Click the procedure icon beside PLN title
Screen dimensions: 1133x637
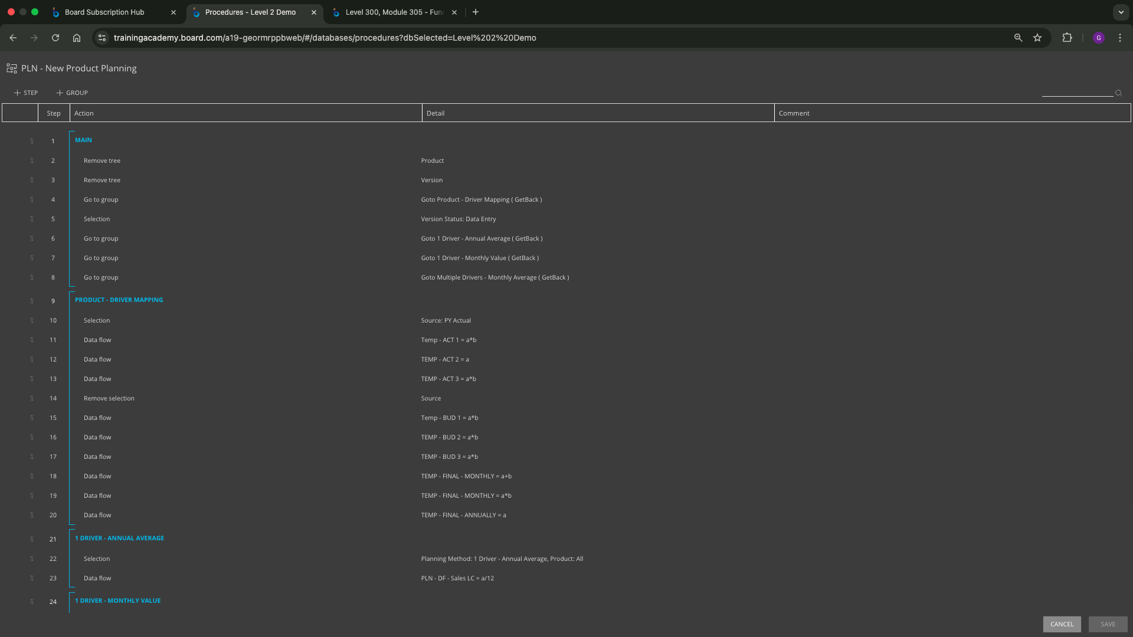tap(11, 68)
